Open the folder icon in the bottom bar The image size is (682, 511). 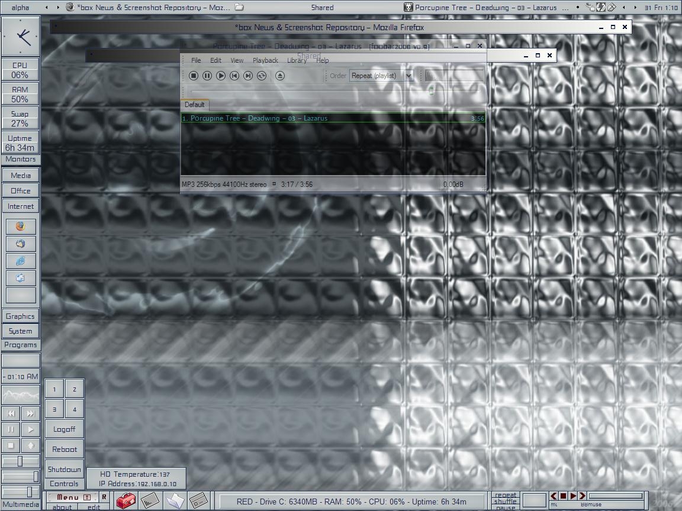click(x=175, y=501)
